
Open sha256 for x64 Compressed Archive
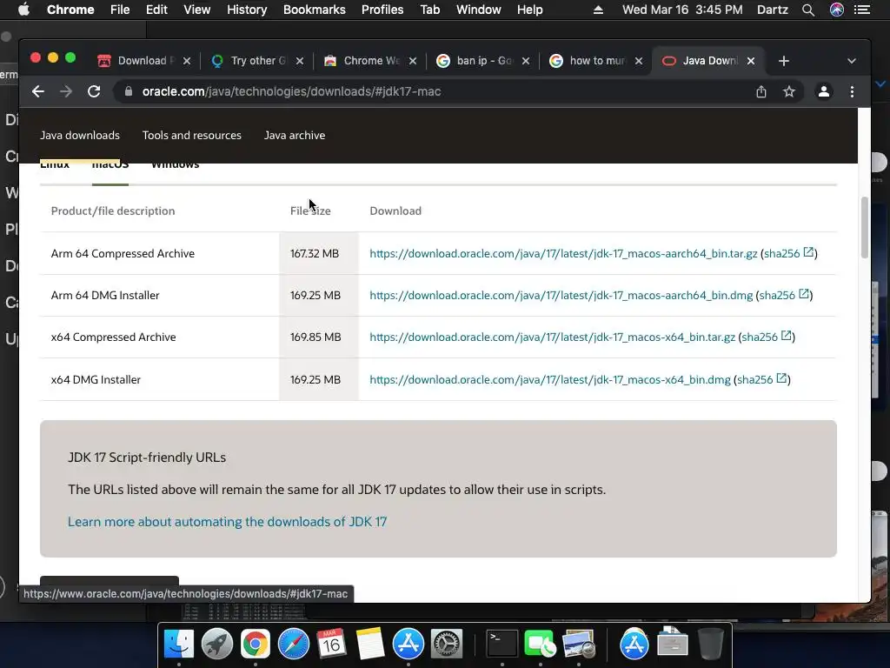click(x=767, y=337)
